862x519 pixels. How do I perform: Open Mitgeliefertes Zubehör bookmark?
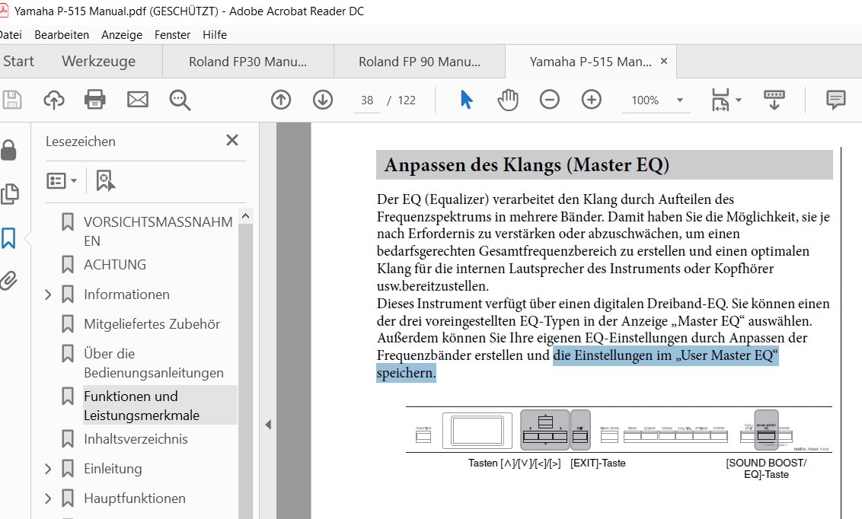tap(152, 324)
